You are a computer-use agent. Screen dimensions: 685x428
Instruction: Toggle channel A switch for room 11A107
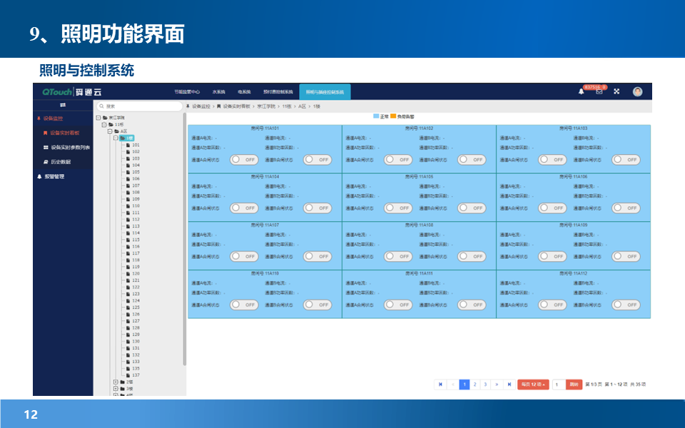click(244, 256)
